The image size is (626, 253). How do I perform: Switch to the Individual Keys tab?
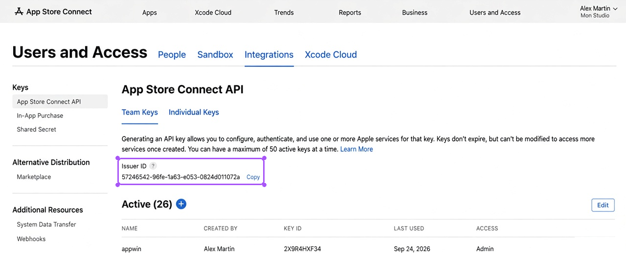(x=194, y=112)
